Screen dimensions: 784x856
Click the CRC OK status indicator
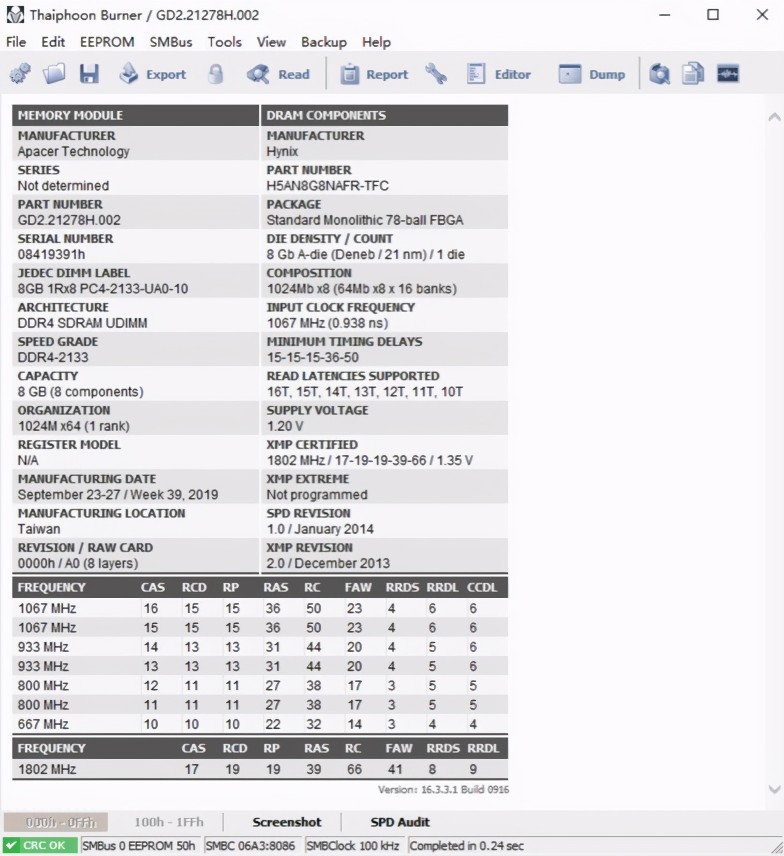pos(40,845)
